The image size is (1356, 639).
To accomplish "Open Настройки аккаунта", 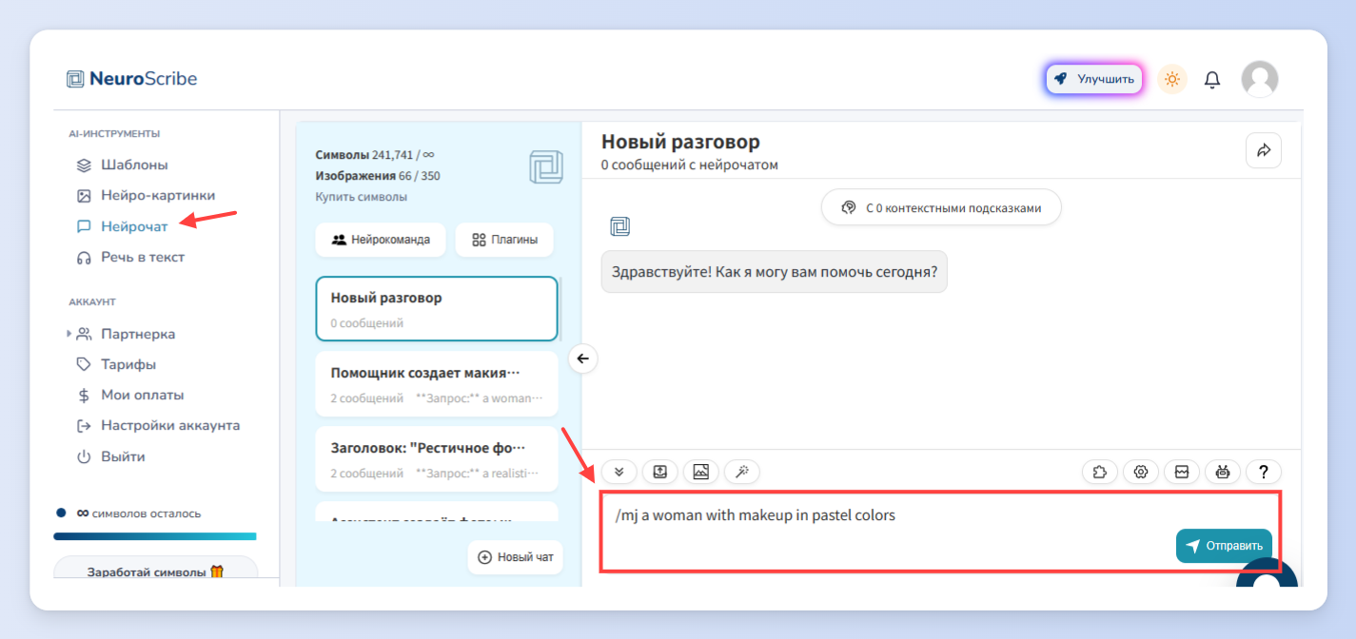I will [x=170, y=425].
